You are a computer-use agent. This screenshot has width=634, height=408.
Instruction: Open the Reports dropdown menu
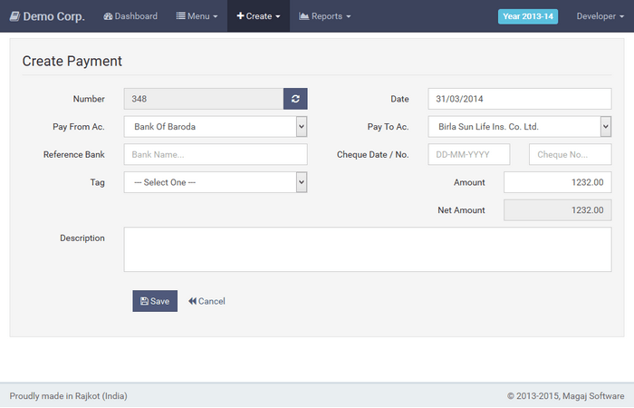324,16
